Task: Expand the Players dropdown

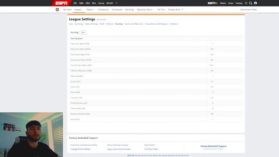Action: tap(91, 10)
